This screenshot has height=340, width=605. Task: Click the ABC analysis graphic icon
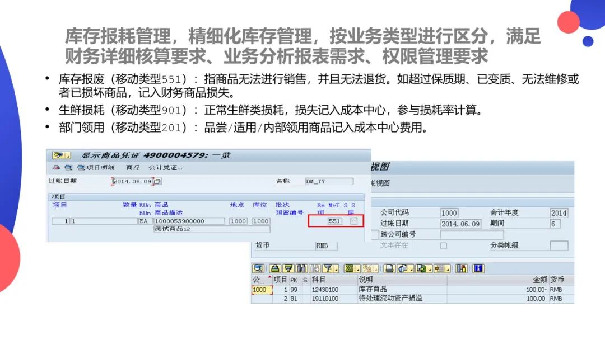click(462, 268)
